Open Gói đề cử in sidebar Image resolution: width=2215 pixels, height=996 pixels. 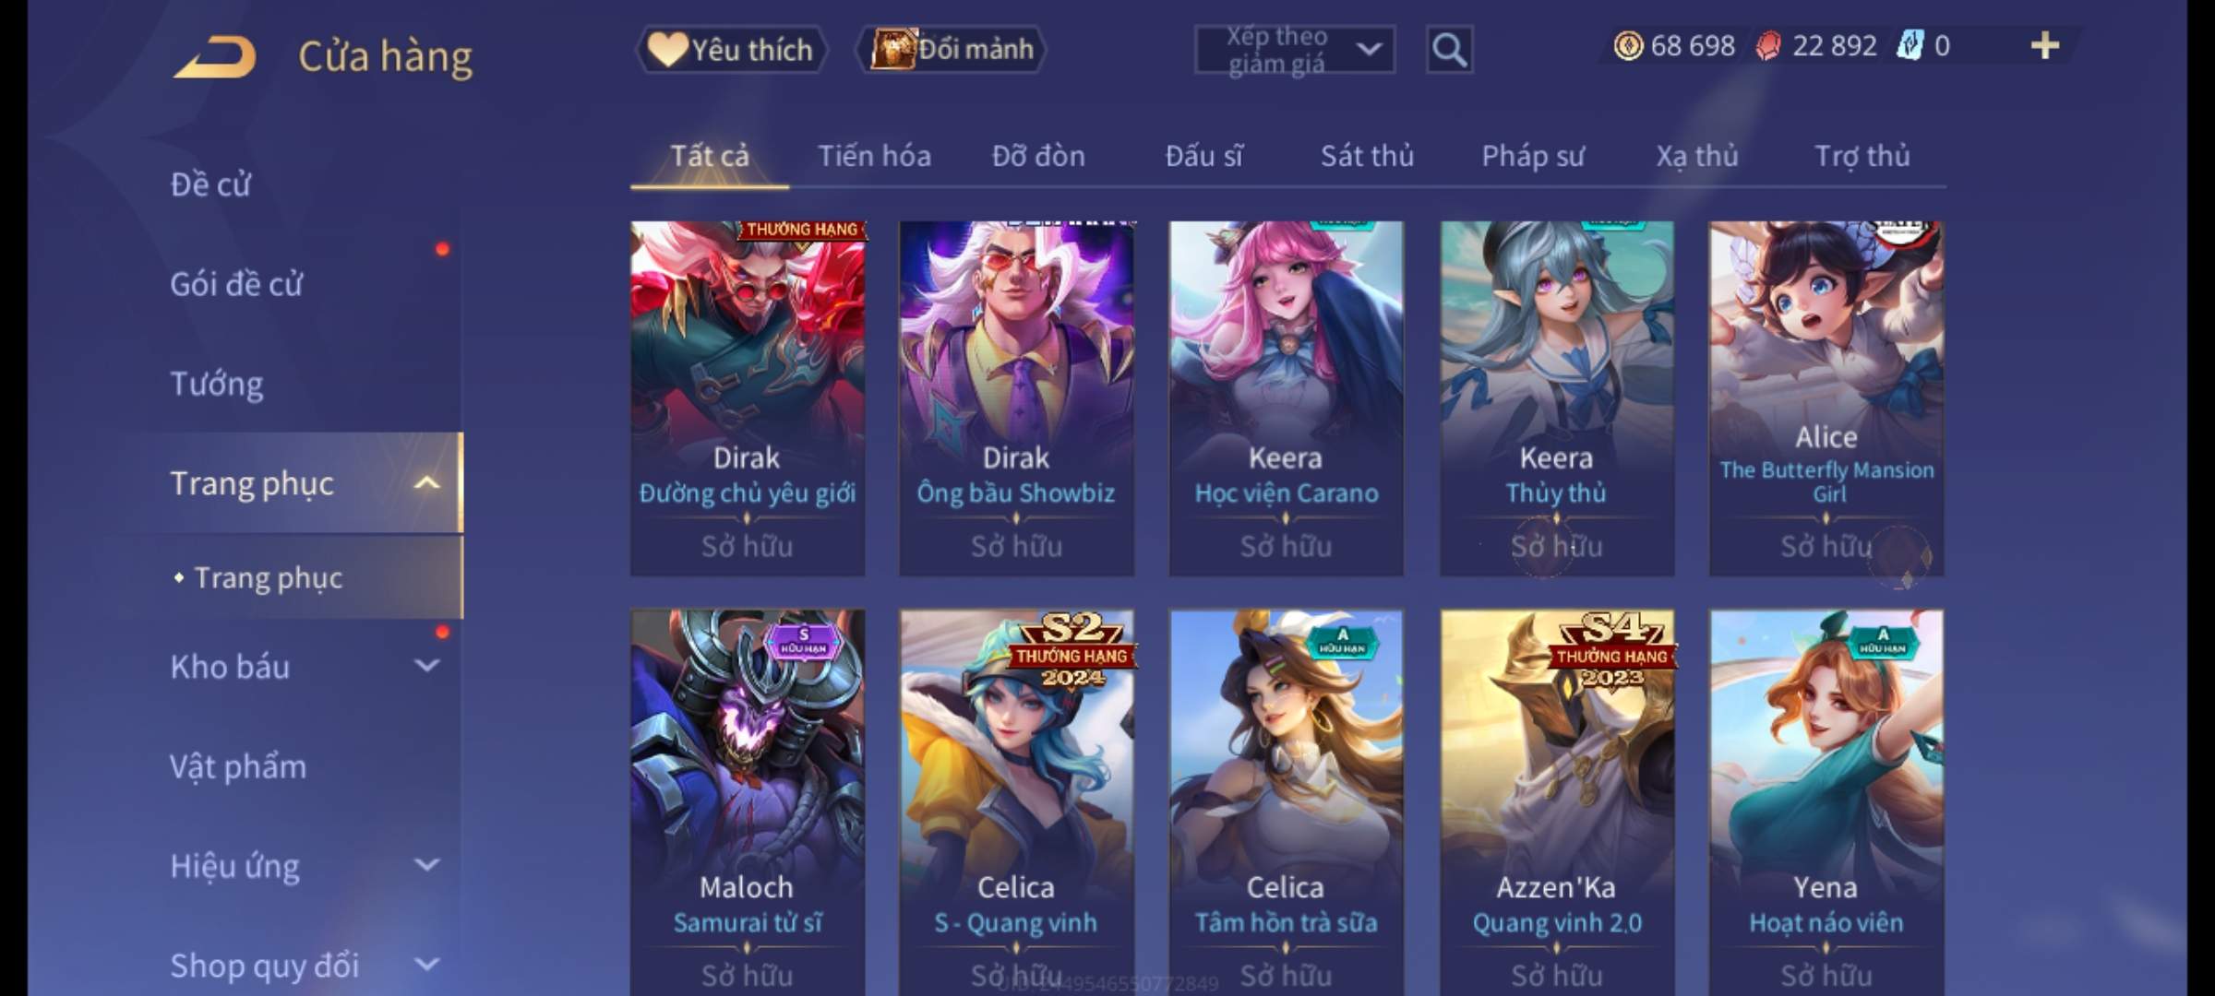coord(236,284)
